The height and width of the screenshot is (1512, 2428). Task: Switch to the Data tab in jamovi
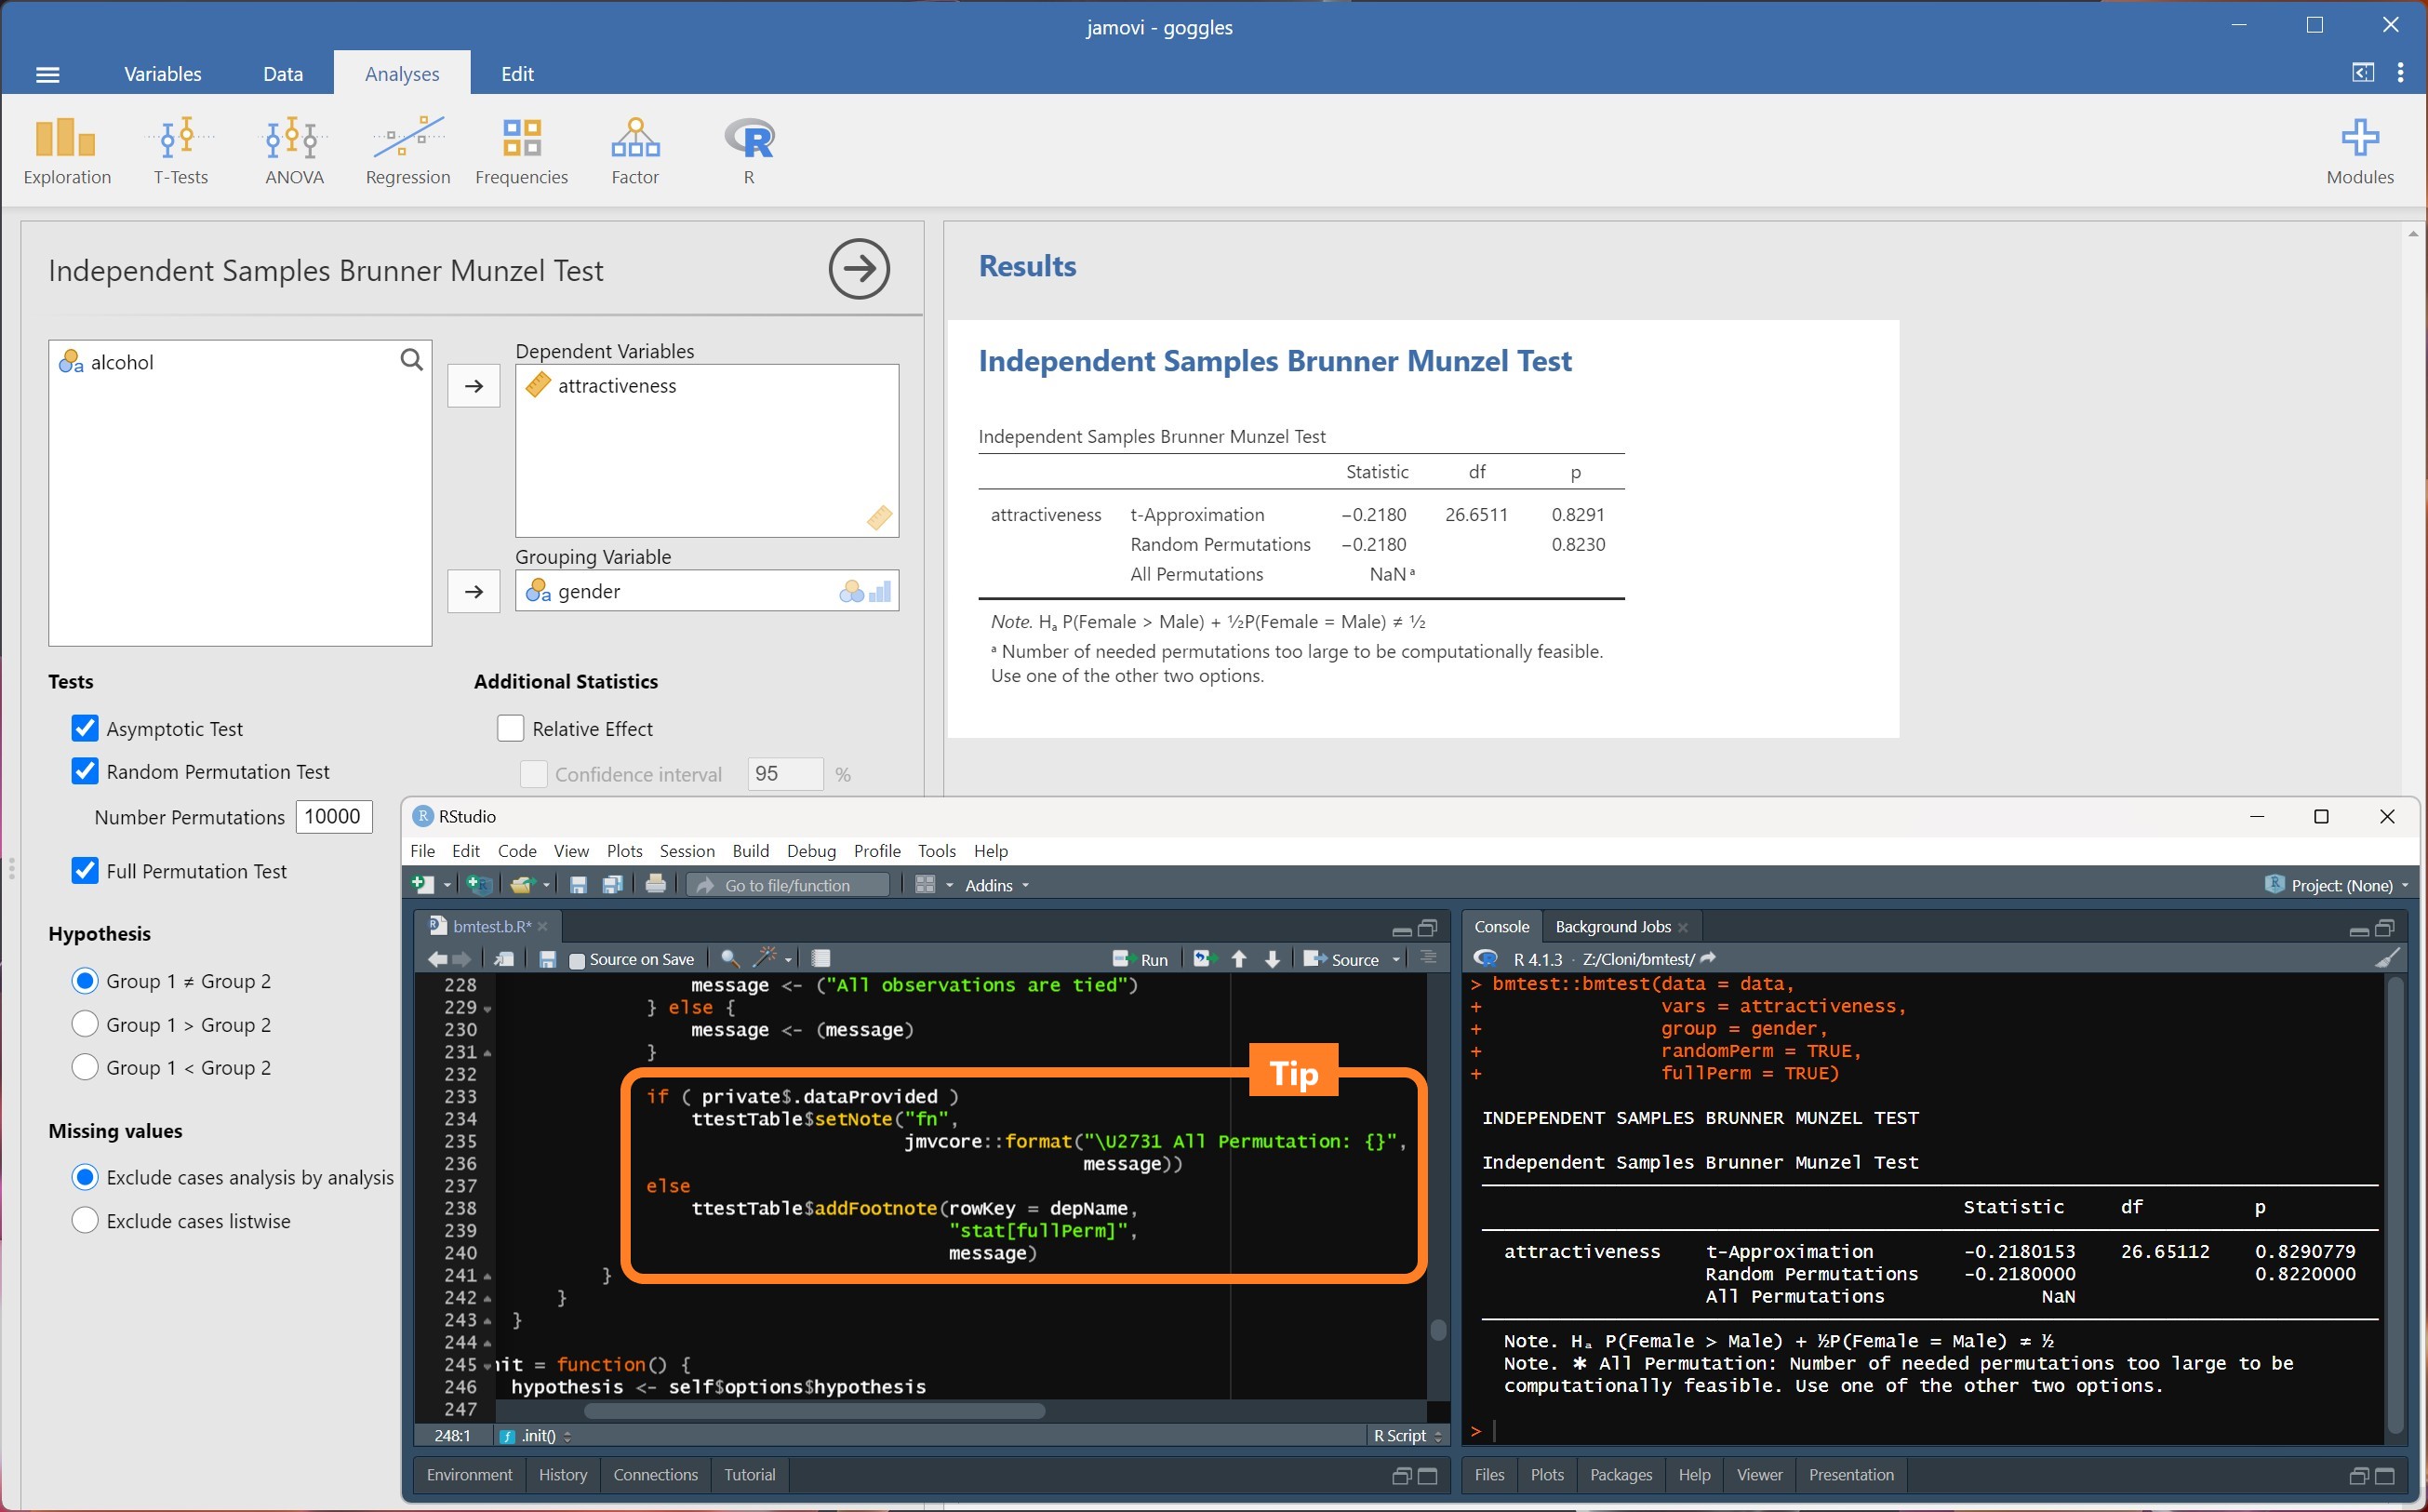pyautogui.click(x=283, y=73)
